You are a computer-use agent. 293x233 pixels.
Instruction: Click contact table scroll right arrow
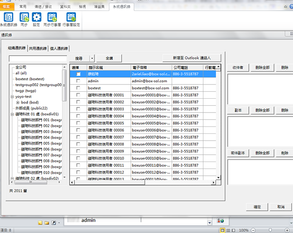(x=213, y=182)
